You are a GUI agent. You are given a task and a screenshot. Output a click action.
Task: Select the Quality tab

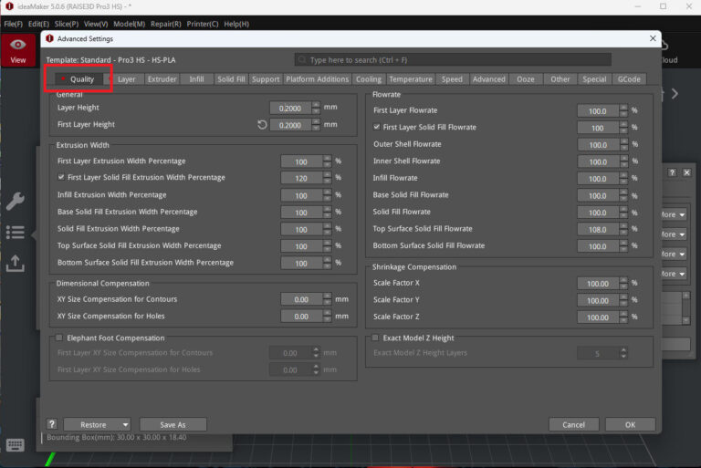tap(78, 79)
